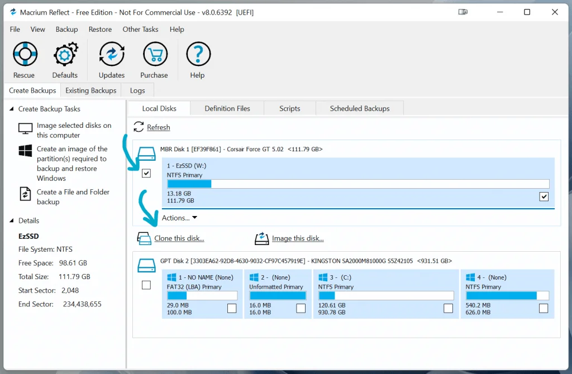The height and width of the screenshot is (374, 572).
Task: Click the Purchase cart icon
Action: pyautogui.click(x=155, y=54)
